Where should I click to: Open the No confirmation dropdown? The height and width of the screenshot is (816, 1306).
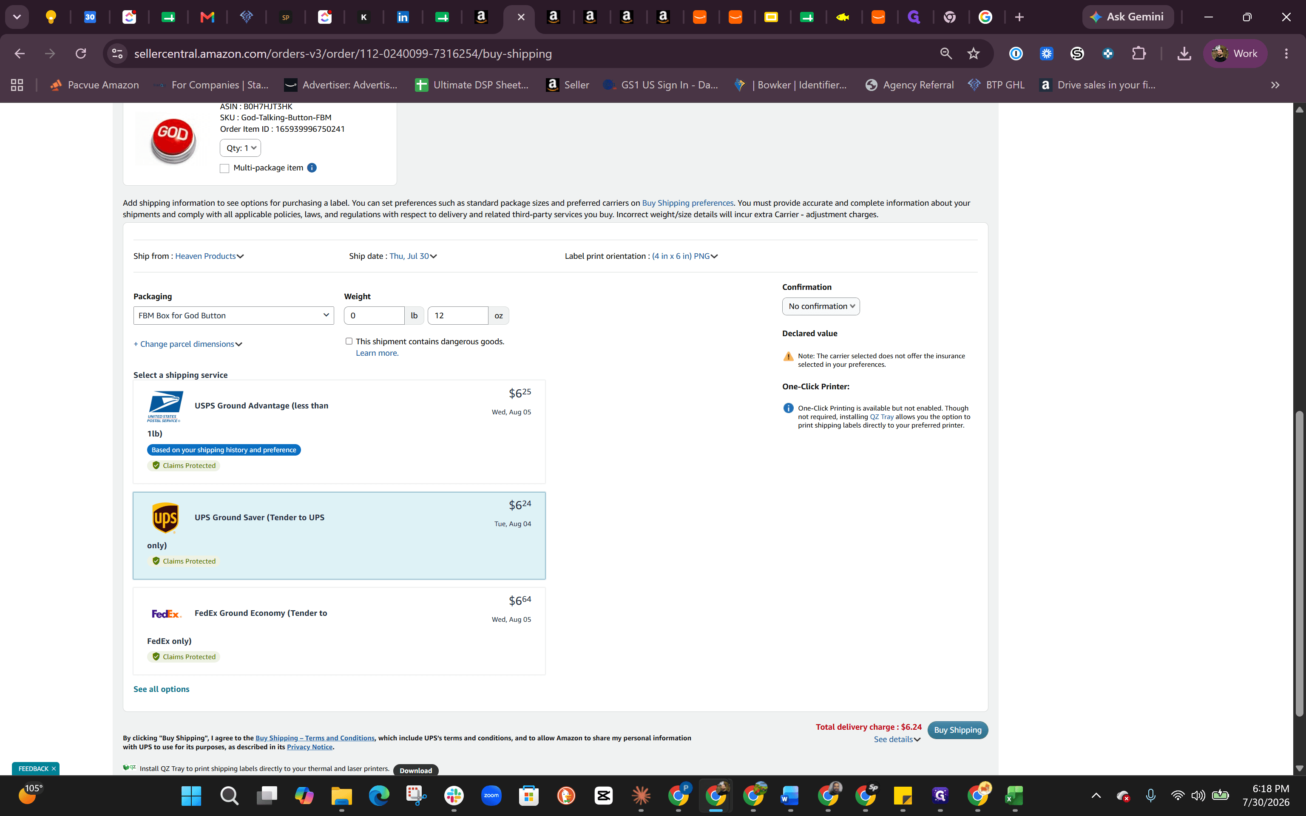click(821, 306)
